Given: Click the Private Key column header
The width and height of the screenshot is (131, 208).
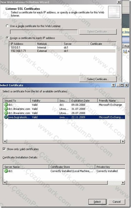Looking at the screenshot, I should click(x=110, y=167).
